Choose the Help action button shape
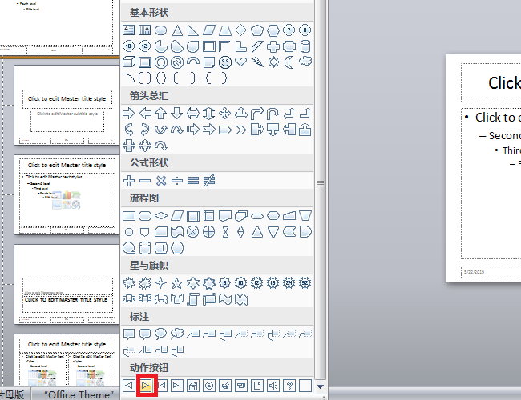This screenshot has height=400, width=521. click(x=289, y=386)
